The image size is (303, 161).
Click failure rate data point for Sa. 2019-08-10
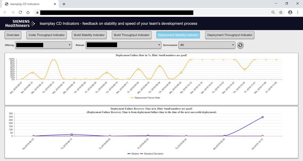tap(32, 73)
